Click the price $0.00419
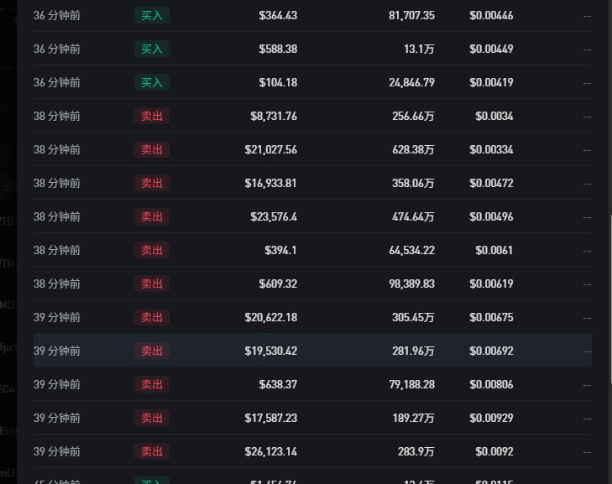Viewport: 612px width, 484px height. click(x=491, y=82)
